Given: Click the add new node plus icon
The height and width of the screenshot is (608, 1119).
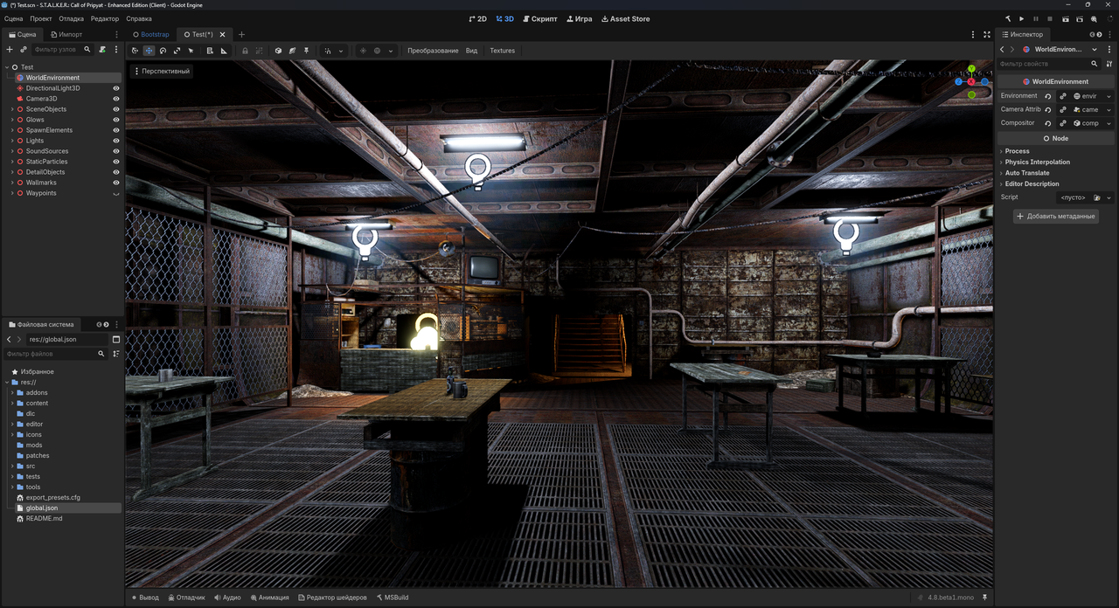Looking at the screenshot, I should (10, 50).
